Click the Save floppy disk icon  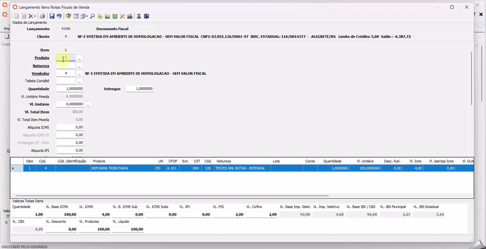coord(52,16)
